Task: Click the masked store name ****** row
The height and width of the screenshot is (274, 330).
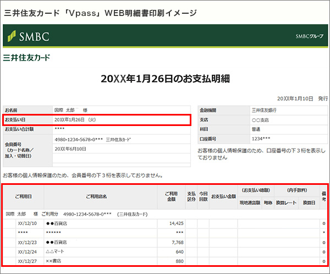Action: pos(53,233)
